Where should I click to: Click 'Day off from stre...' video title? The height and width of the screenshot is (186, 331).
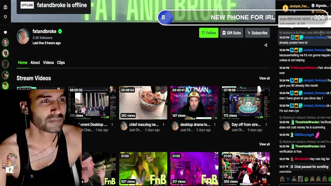click(246, 125)
